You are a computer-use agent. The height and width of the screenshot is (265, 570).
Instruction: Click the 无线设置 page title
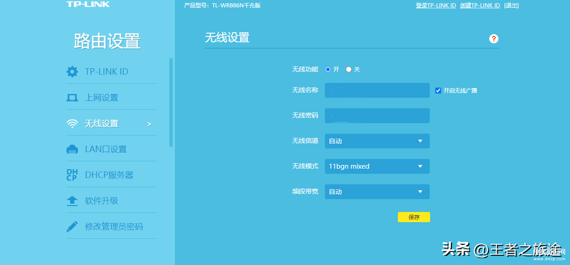227,37
